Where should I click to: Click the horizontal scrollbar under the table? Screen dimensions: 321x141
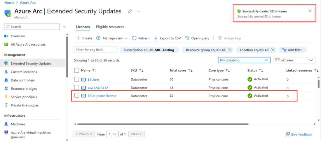163,124
